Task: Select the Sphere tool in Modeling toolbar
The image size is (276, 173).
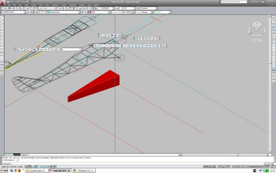Action: pos(109,46)
